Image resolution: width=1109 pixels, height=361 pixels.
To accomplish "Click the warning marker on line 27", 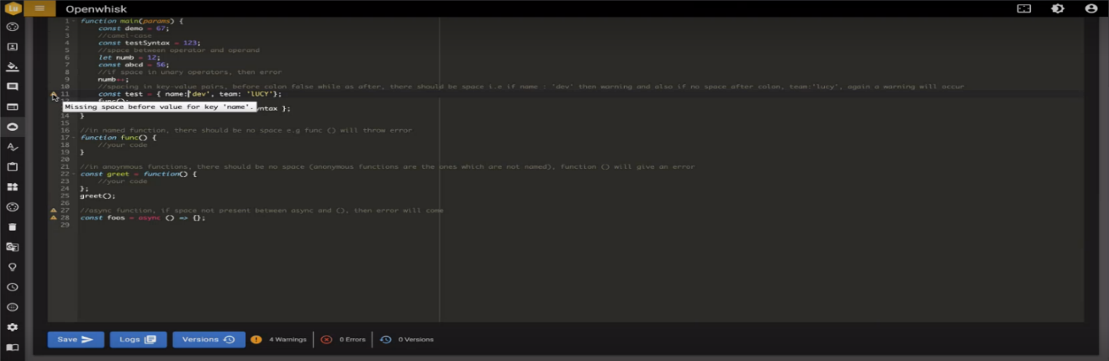I will tap(54, 211).
